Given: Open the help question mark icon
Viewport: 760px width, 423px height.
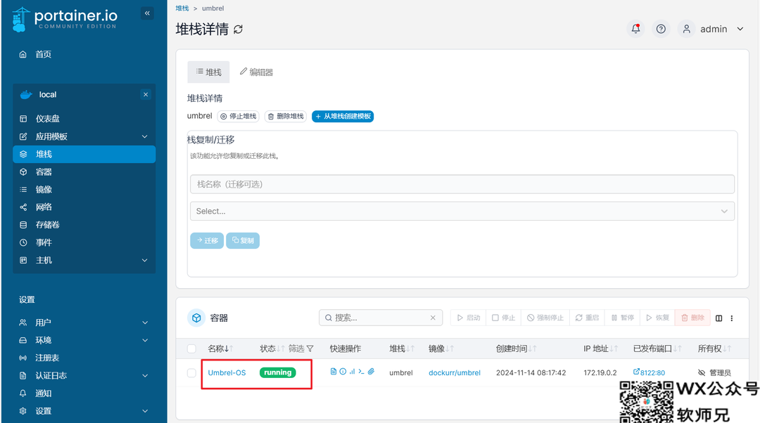Looking at the screenshot, I should pos(661,29).
